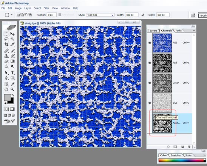Select the Crop tool
207x166 pixels.
[6, 44]
